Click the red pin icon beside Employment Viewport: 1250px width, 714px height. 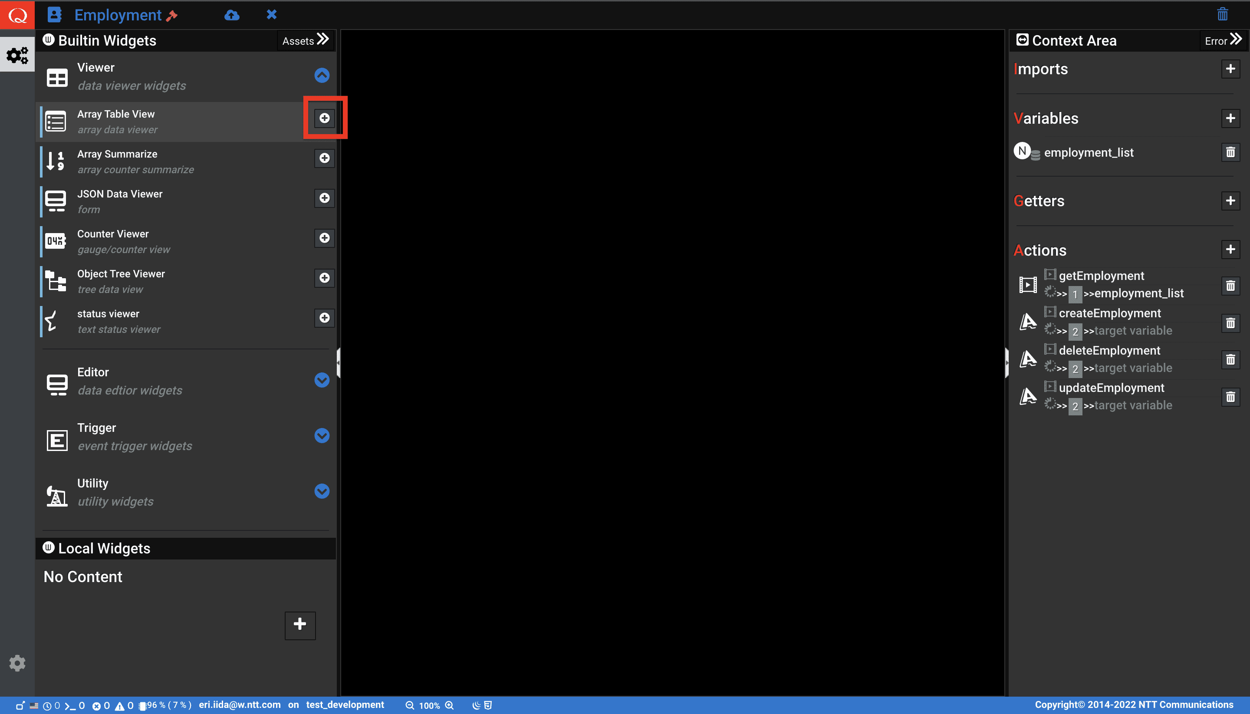[171, 16]
